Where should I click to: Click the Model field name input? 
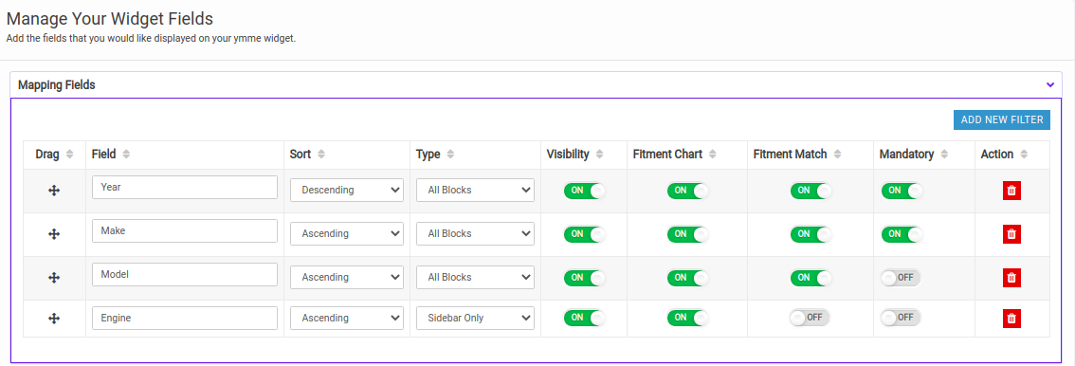tap(185, 274)
